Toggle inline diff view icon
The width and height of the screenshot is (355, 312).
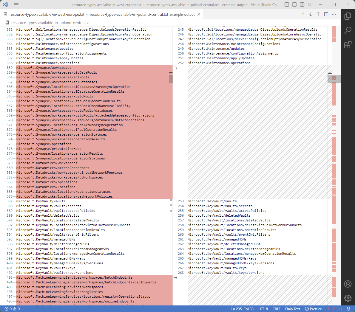326,14
